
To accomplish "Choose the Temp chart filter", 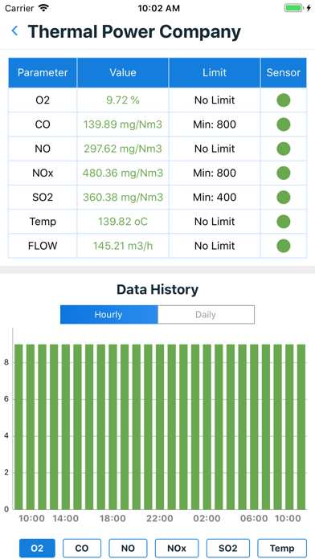I will coord(282,548).
